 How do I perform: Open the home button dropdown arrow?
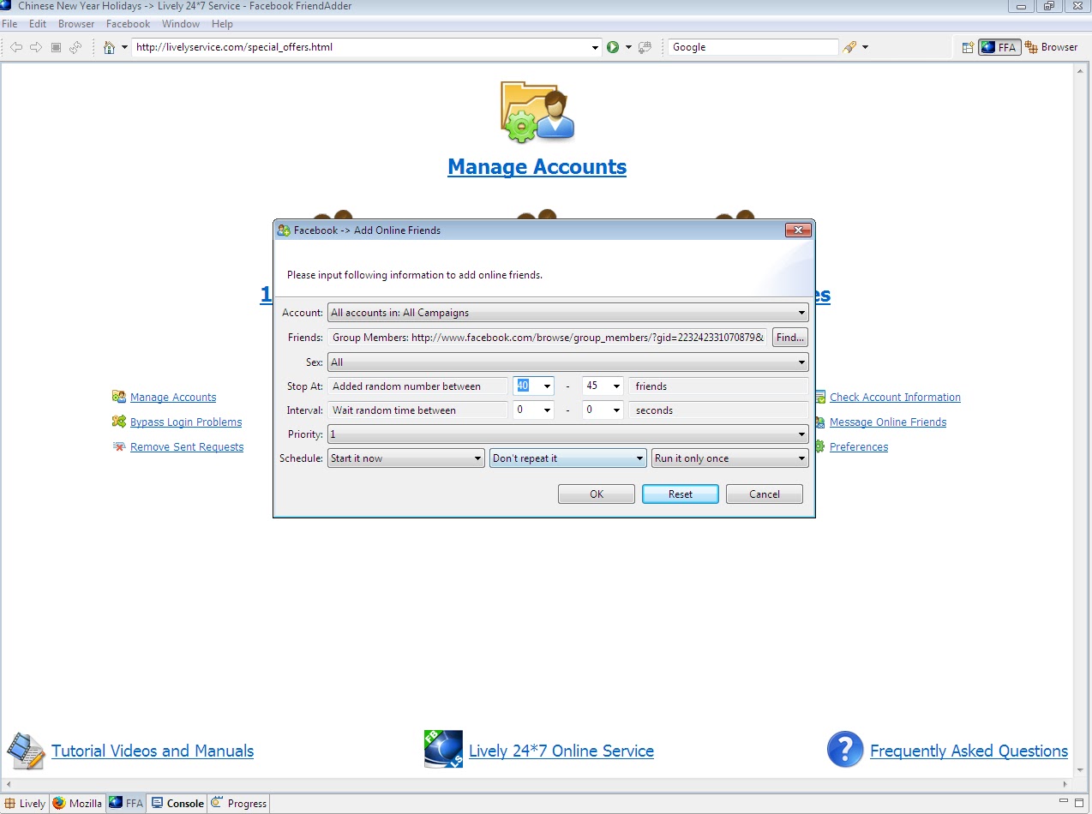(124, 47)
